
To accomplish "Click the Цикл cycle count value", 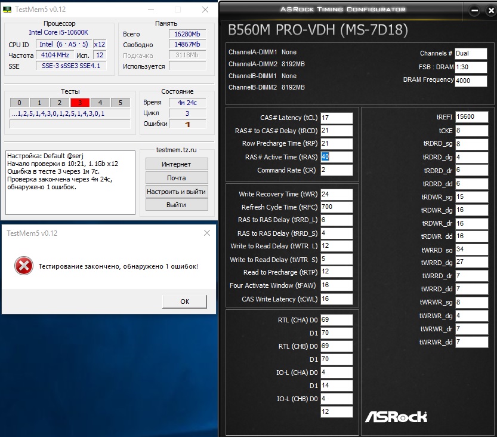I will click(x=187, y=113).
